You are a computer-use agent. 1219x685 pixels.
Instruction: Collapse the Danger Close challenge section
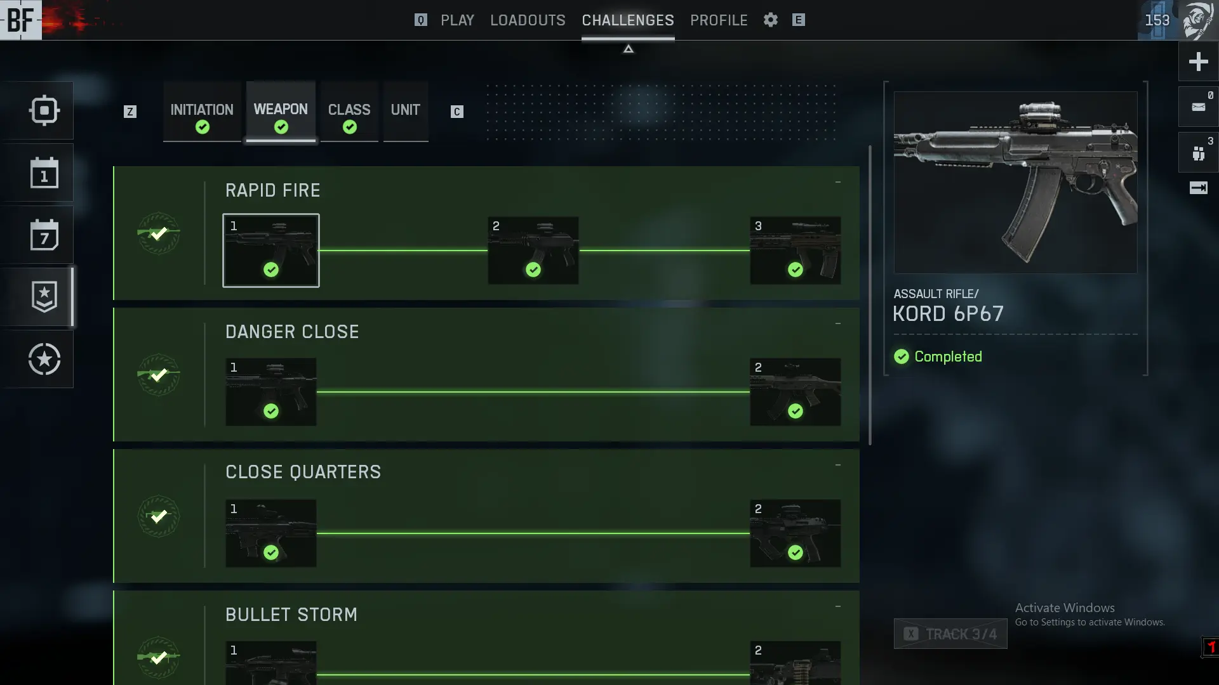[x=838, y=324]
